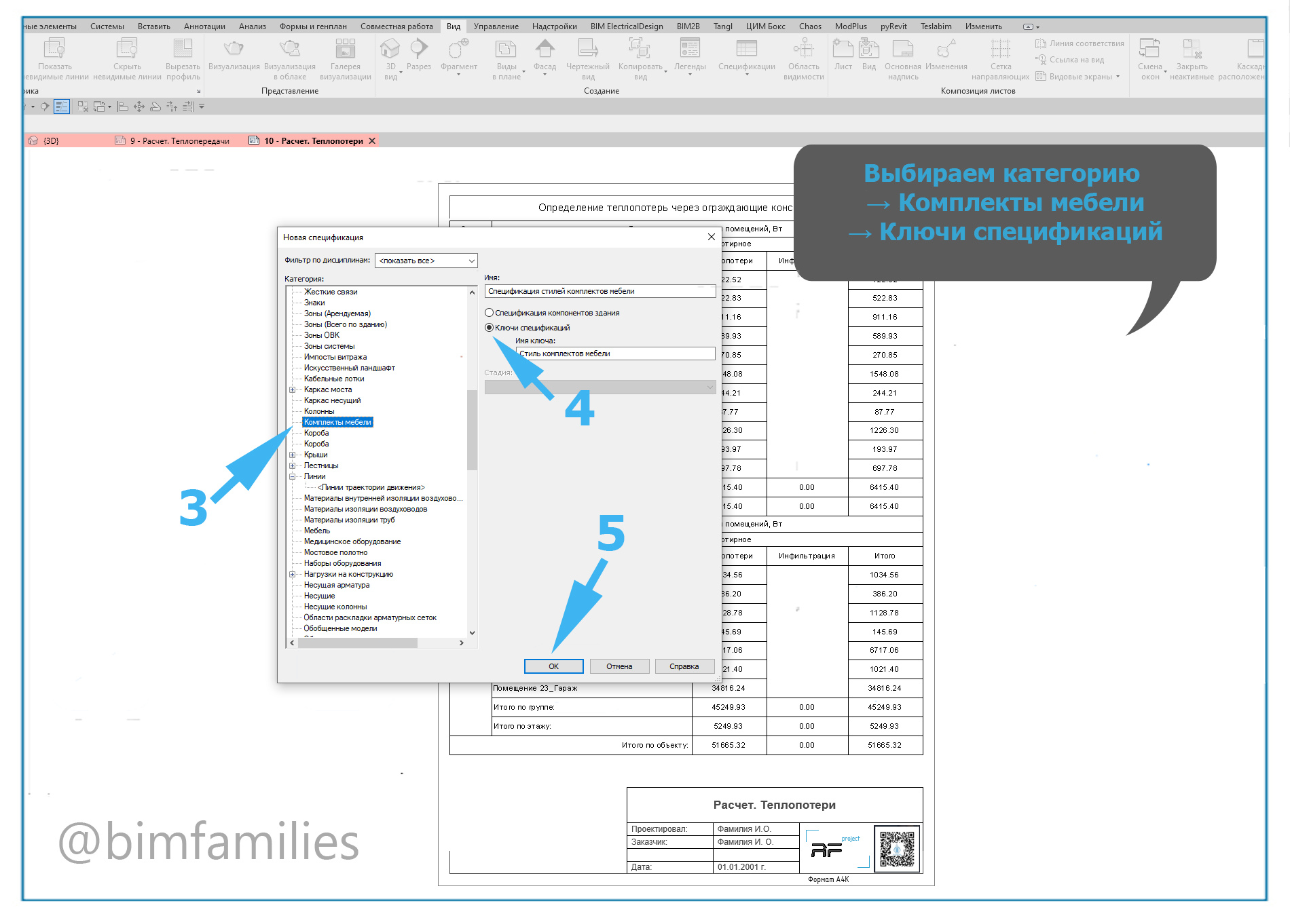Open the Изменения revisions tool
The image size is (1290, 916).
pos(946,54)
